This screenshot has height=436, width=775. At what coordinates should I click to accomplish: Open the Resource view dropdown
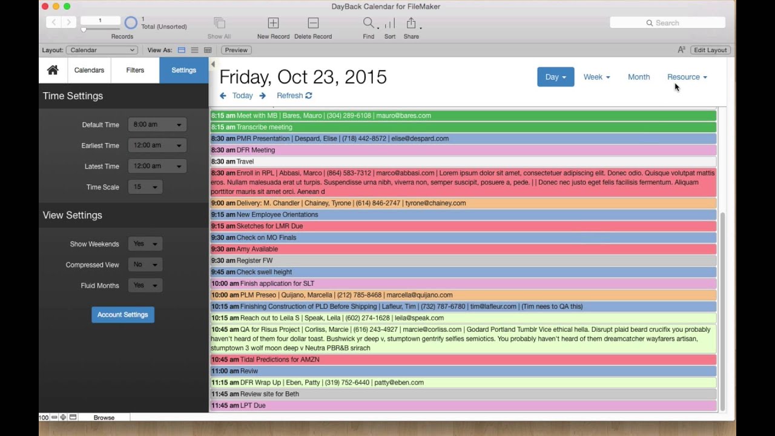[x=687, y=77]
